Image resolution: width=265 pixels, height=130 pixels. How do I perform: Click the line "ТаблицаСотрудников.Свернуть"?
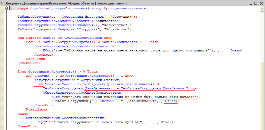click(75, 29)
